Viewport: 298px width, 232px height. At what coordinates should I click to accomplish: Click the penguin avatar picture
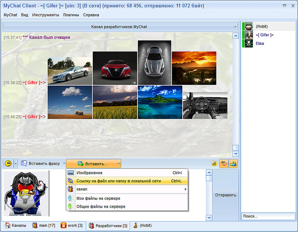tap(26, 193)
